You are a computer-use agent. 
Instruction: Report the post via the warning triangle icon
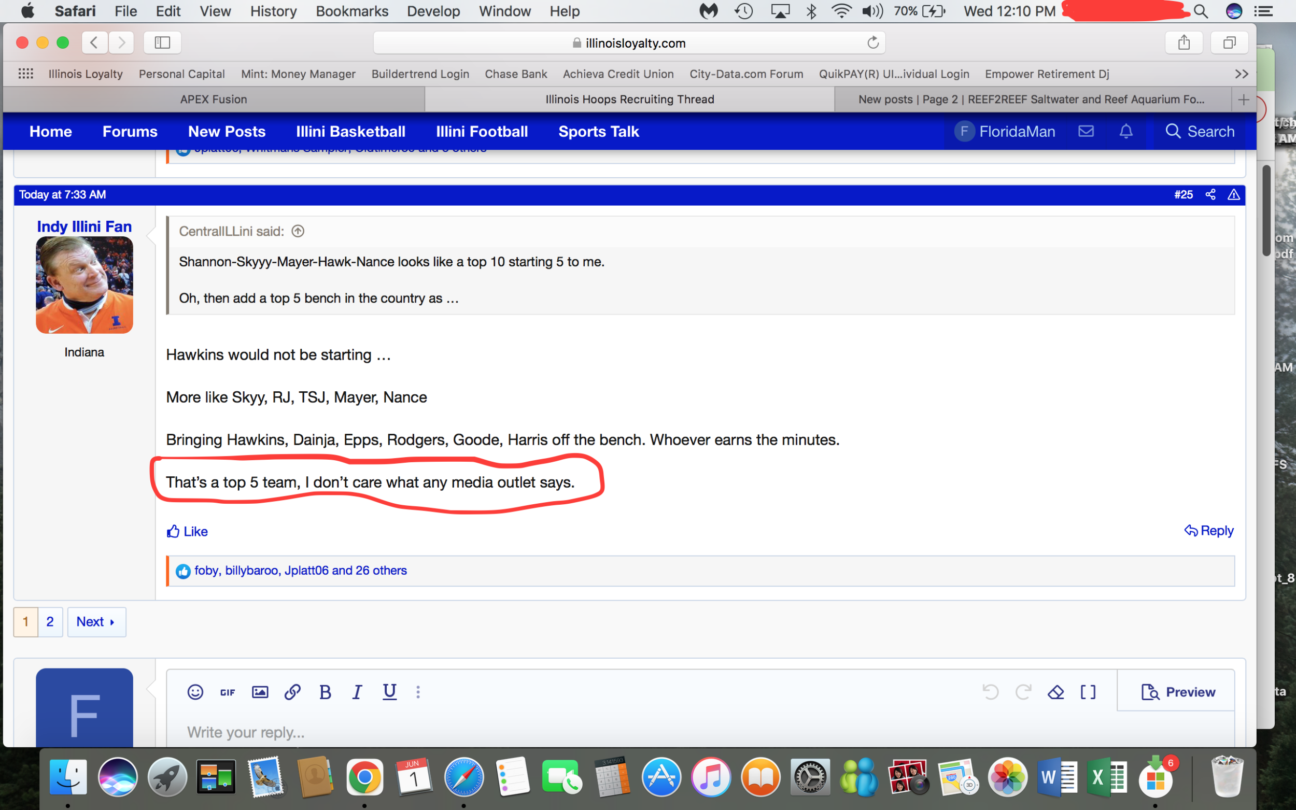[1233, 194]
